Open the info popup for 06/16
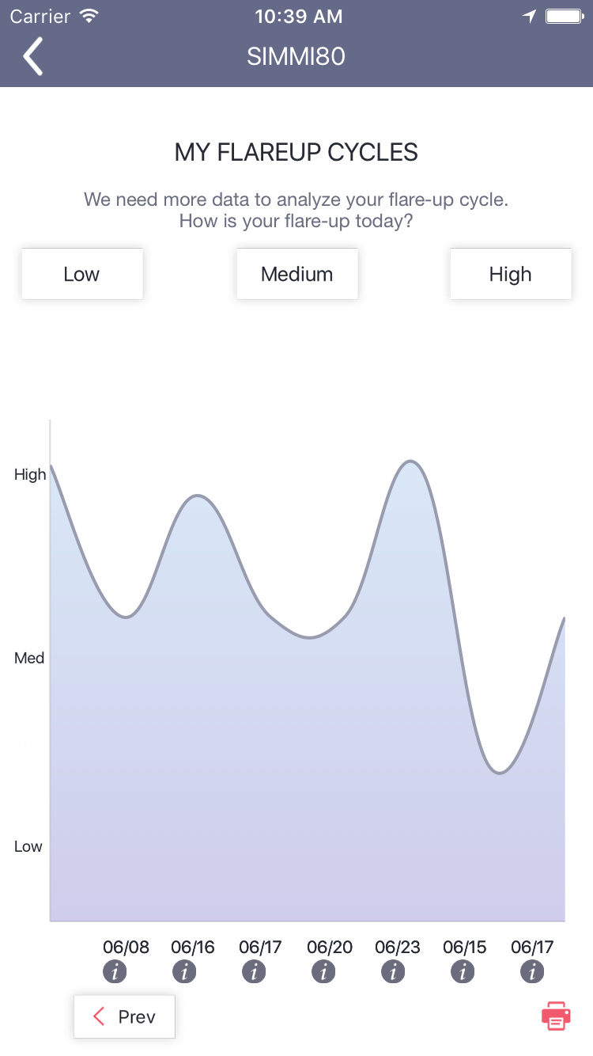 pos(184,971)
